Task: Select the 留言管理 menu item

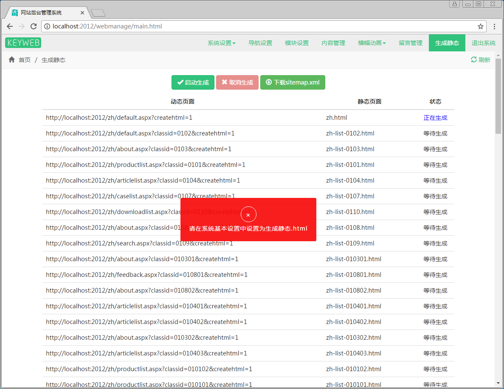Action: coord(411,43)
